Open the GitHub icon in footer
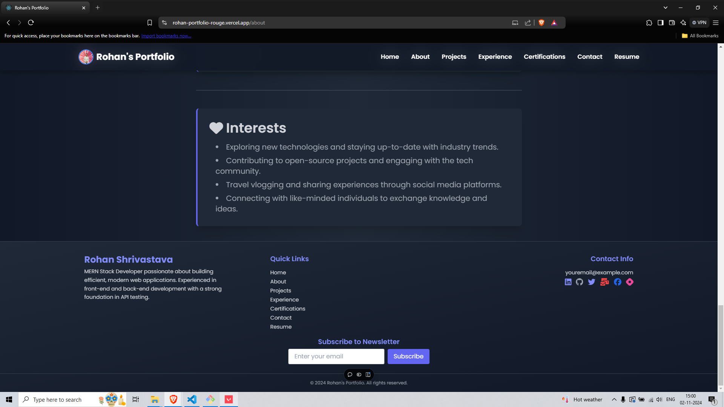This screenshot has height=407, width=724. click(x=580, y=282)
